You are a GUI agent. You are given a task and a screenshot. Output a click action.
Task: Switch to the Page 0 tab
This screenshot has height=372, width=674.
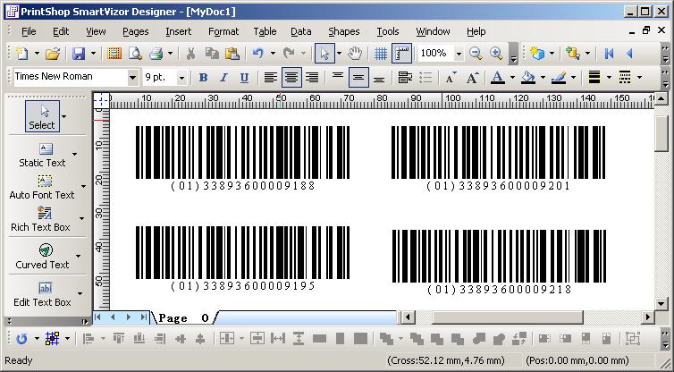point(184,318)
